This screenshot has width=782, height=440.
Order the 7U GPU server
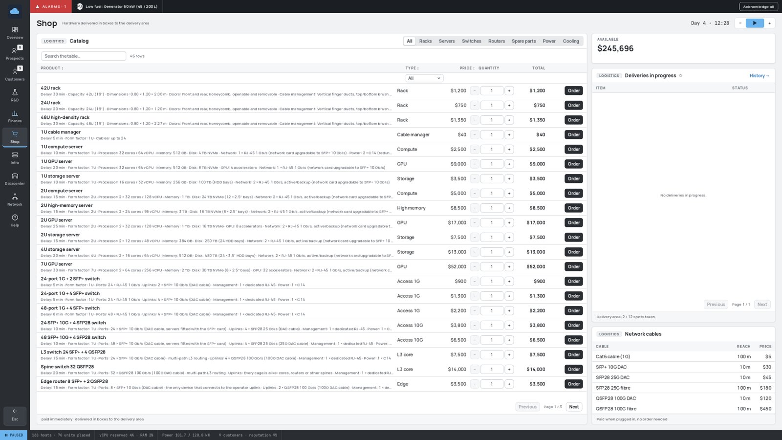[574, 266]
